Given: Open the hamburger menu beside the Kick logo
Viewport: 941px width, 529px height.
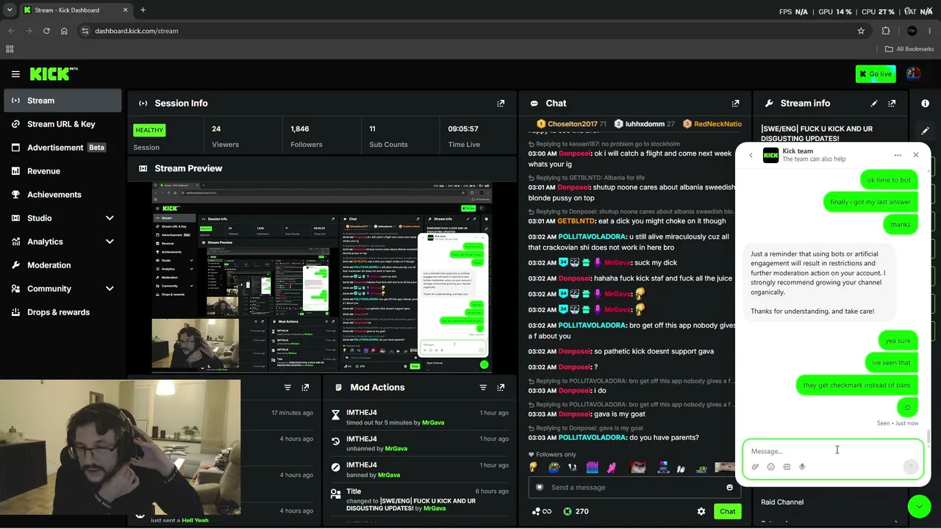Looking at the screenshot, I should point(15,74).
